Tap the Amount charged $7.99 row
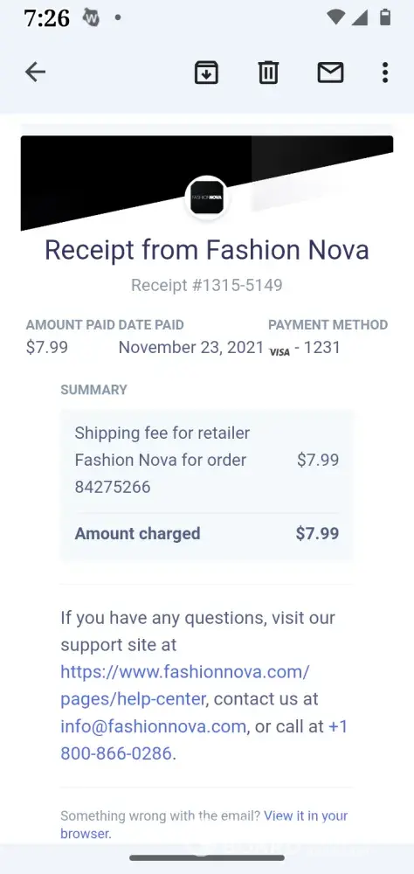Viewport: 414px width, 874px height. tap(207, 533)
